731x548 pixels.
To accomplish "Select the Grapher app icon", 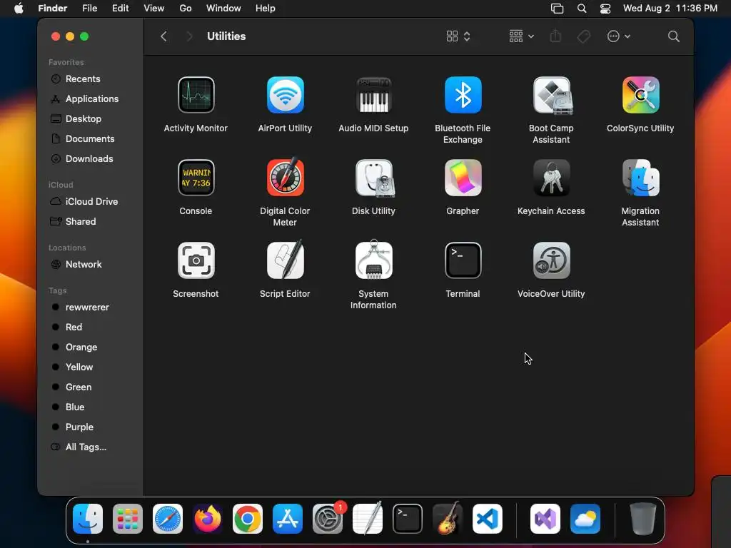I will (463, 178).
